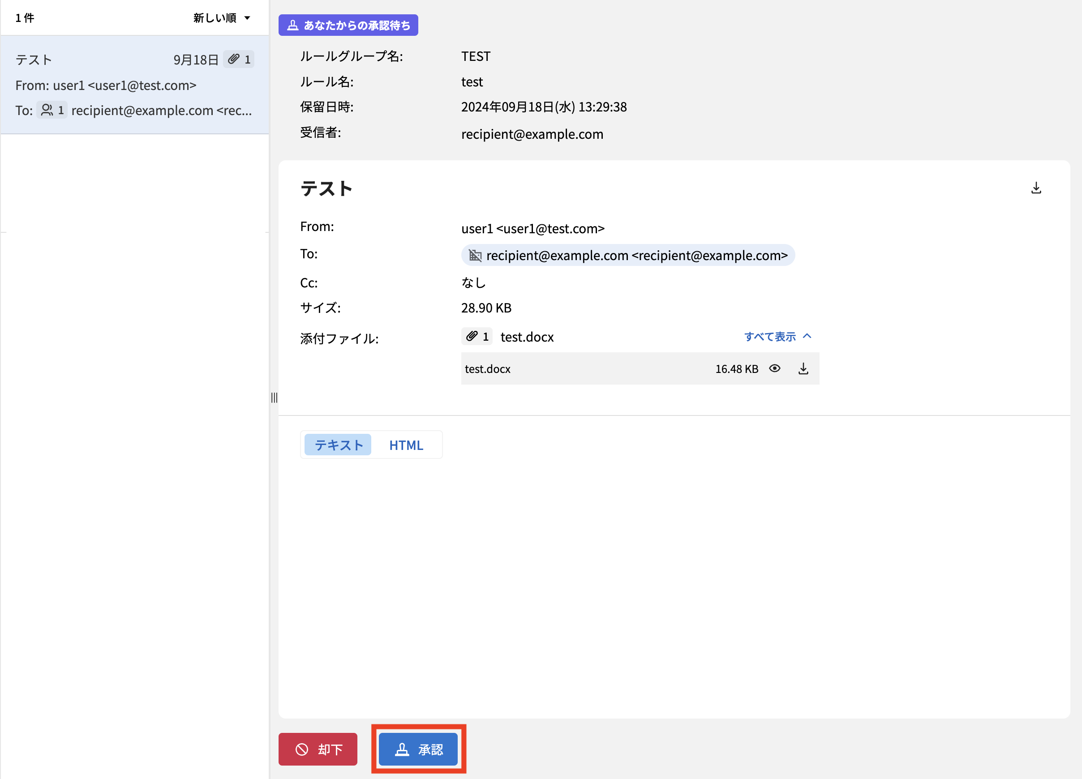Click the テスト subject heading
The height and width of the screenshot is (779, 1082).
point(326,188)
